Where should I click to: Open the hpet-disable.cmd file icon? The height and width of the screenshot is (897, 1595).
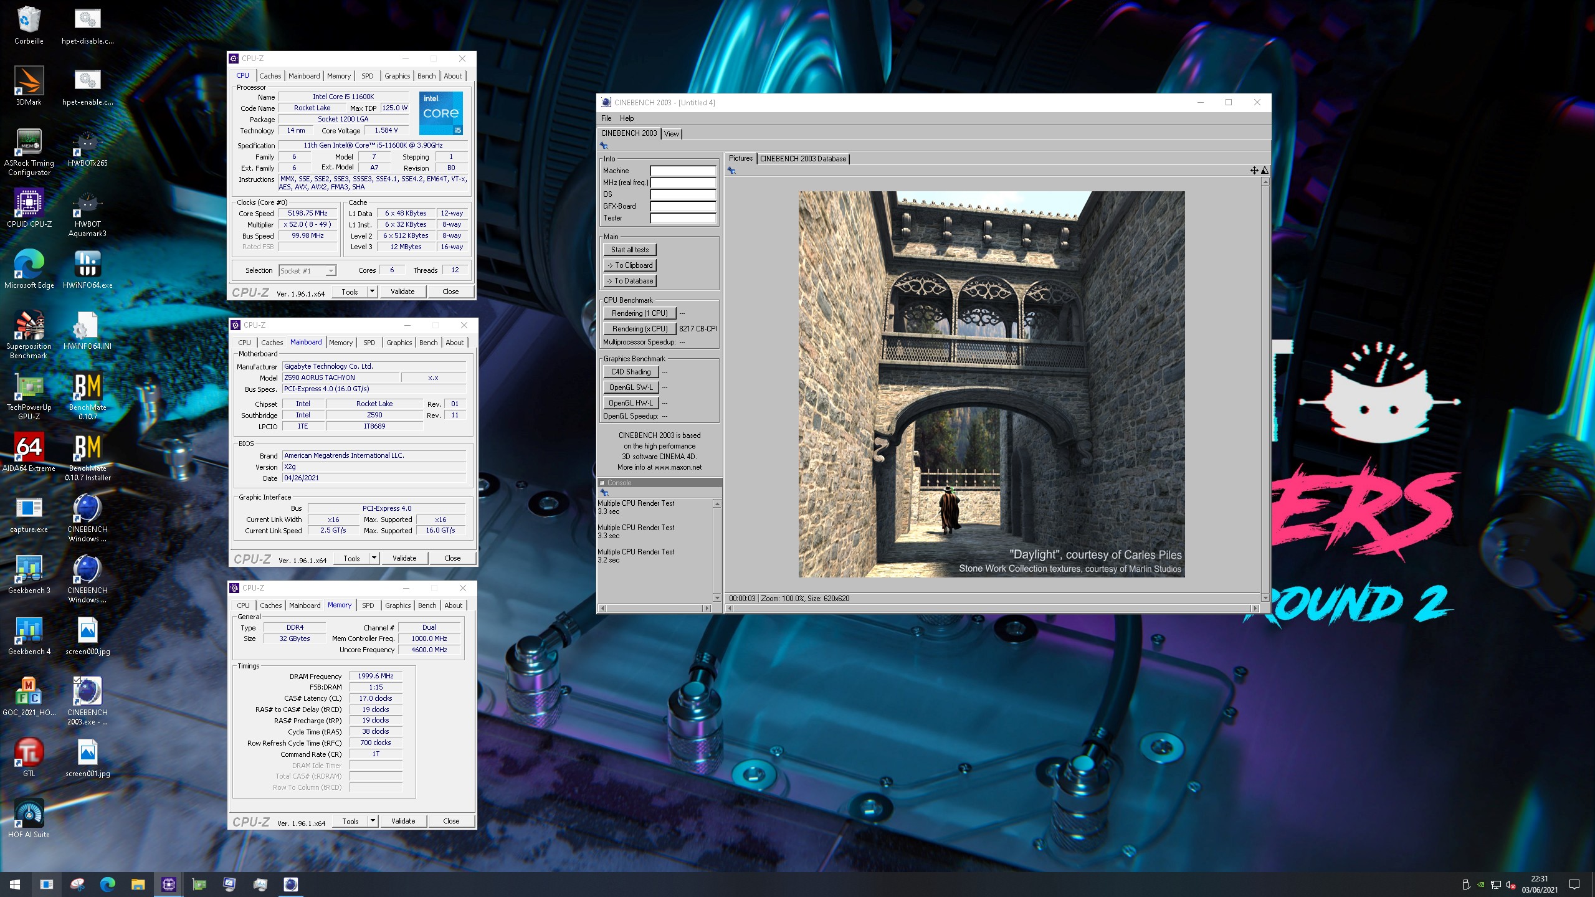(x=87, y=25)
